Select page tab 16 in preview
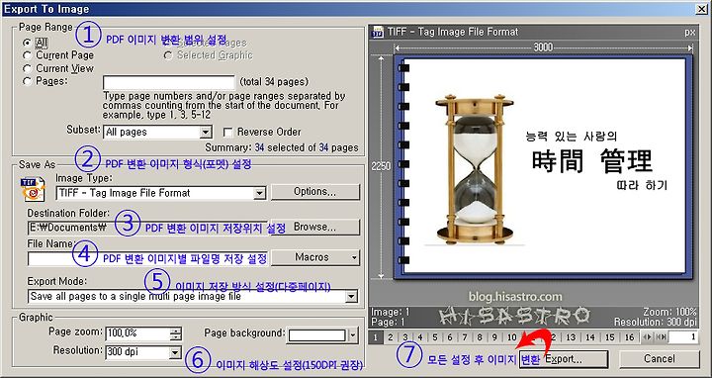Viewport: 712px width, 378px height. [629, 337]
